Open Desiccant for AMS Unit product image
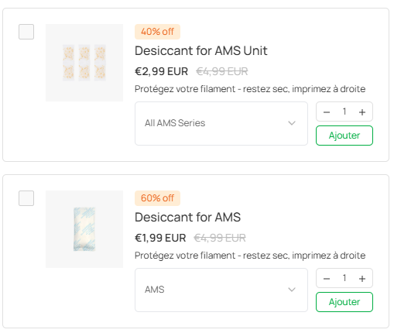The image size is (394, 333). click(x=84, y=63)
